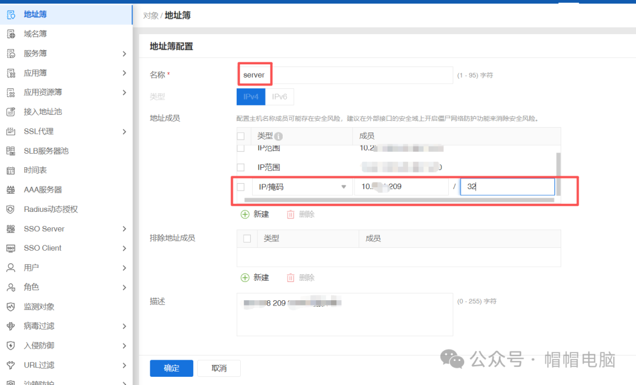This screenshot has height=385, width=636.
Task: Click the 地址簿 sidebar icon
Action: [12, 14]
